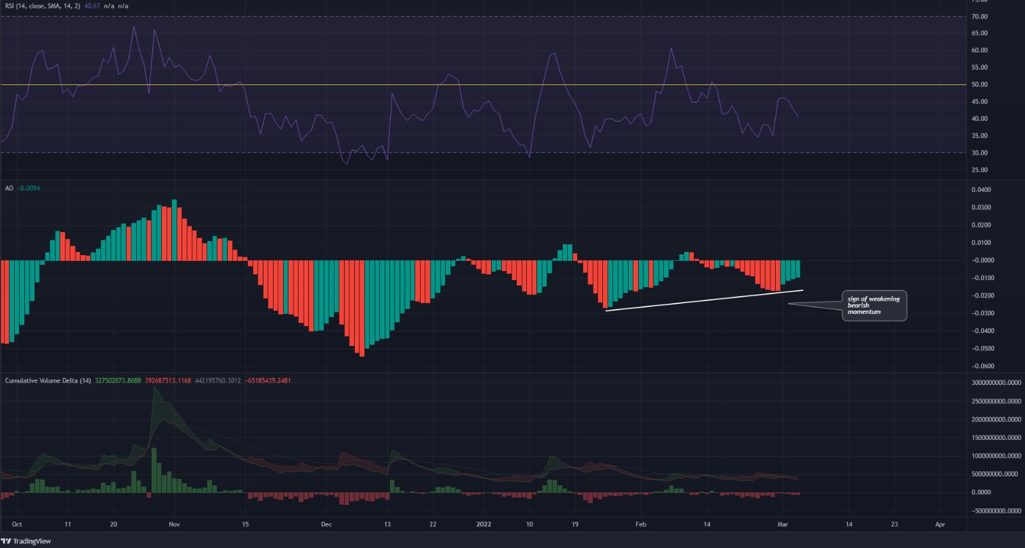Click the 2022 date label
1025x548 pixels.
[484, 524]
